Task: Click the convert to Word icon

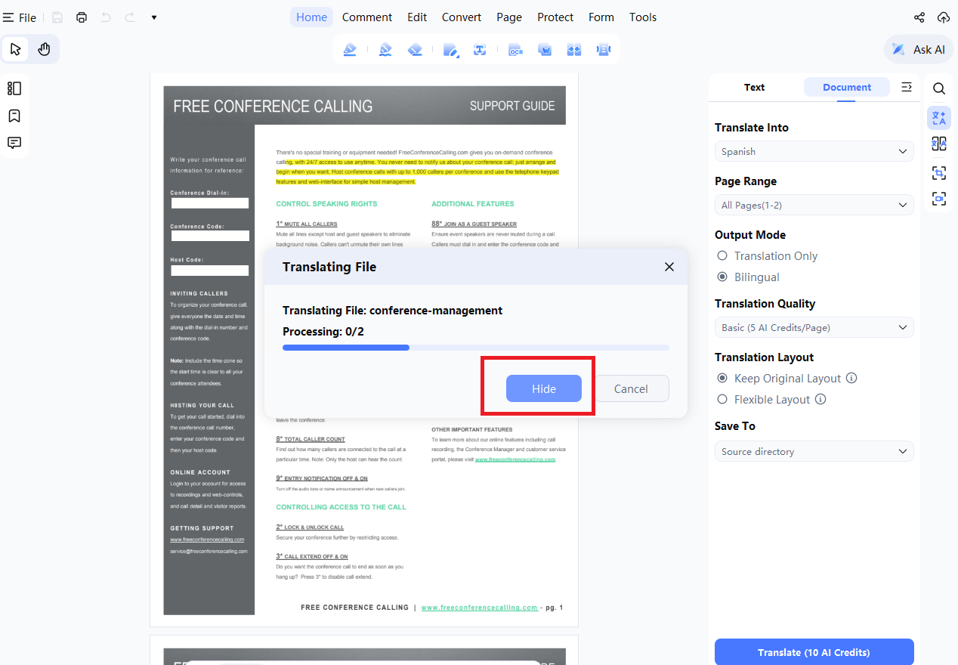Action: coord(545,50)
